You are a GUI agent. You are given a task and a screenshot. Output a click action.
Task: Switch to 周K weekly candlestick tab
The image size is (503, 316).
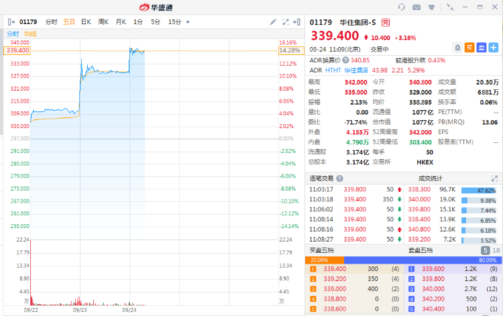point(103,22)
